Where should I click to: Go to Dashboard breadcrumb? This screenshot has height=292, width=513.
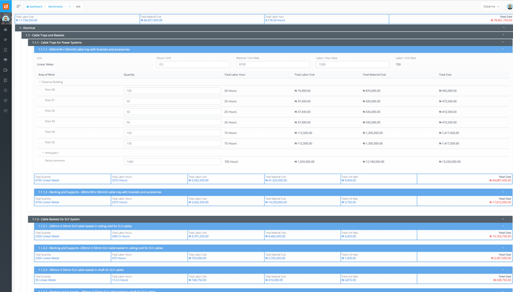point(35,6)
